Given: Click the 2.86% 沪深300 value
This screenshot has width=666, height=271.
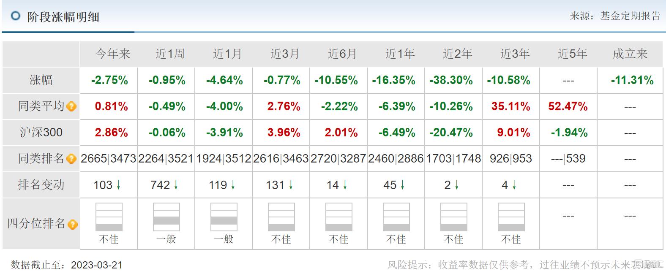Looking at the screenshot, I should click(x=112, y=133).
